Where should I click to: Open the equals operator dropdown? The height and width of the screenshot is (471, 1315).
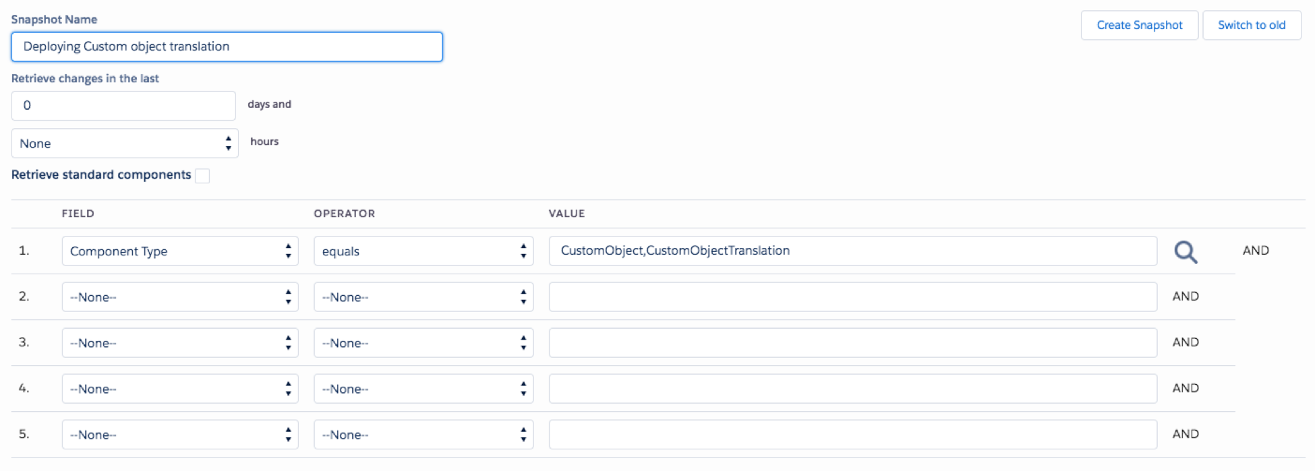(x=423, y=251)
